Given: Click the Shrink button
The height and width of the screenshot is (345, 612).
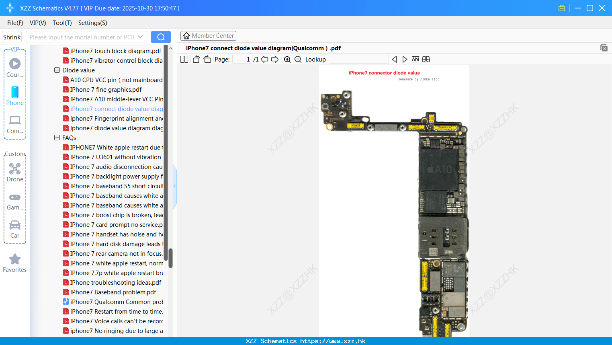Looking at the screenshot, I should tap(12, 37).
